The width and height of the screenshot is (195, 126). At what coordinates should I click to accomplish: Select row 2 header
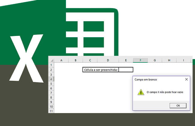[x=51, y=70]
